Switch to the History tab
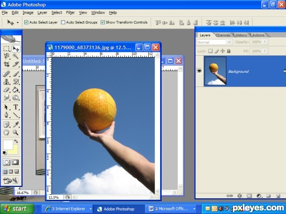The width and height of the screenshot is (286, 214). pos(241,35)
